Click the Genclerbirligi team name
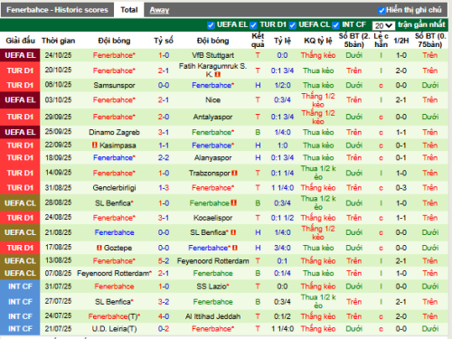Image resolution: width=452 pixels, height=339 pixels. [114, 188]
